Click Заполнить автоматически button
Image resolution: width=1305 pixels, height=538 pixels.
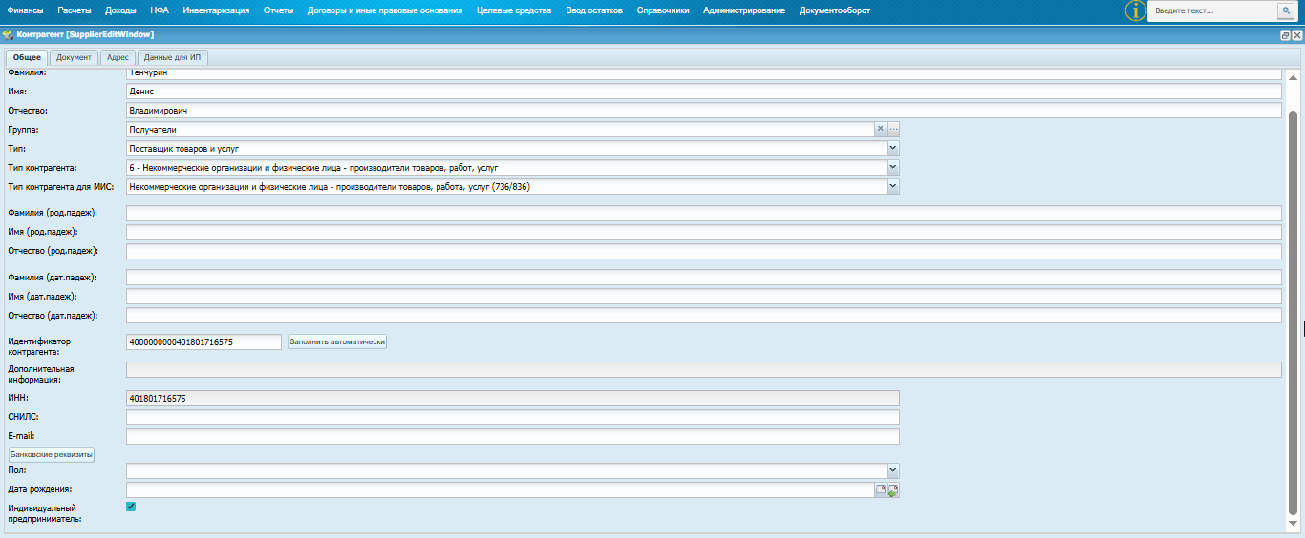pos(336,341)
